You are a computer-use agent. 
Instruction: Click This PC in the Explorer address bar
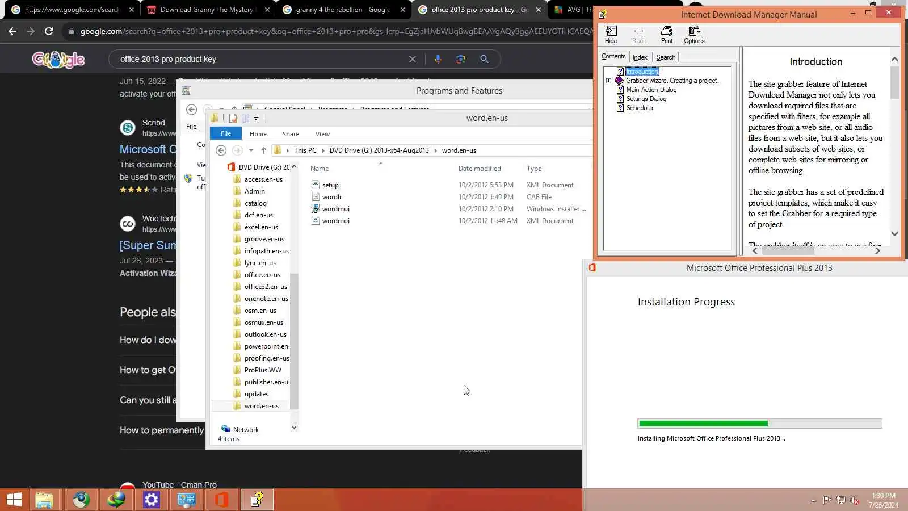coord(305,150)
